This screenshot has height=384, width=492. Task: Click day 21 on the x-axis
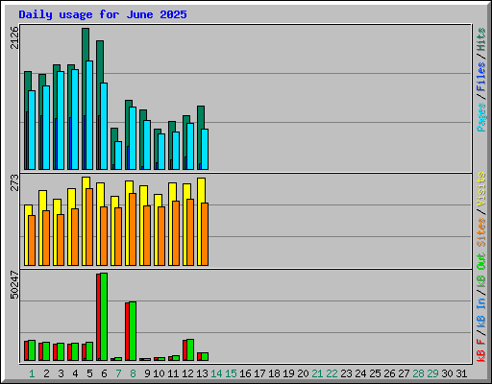(317, 373)
